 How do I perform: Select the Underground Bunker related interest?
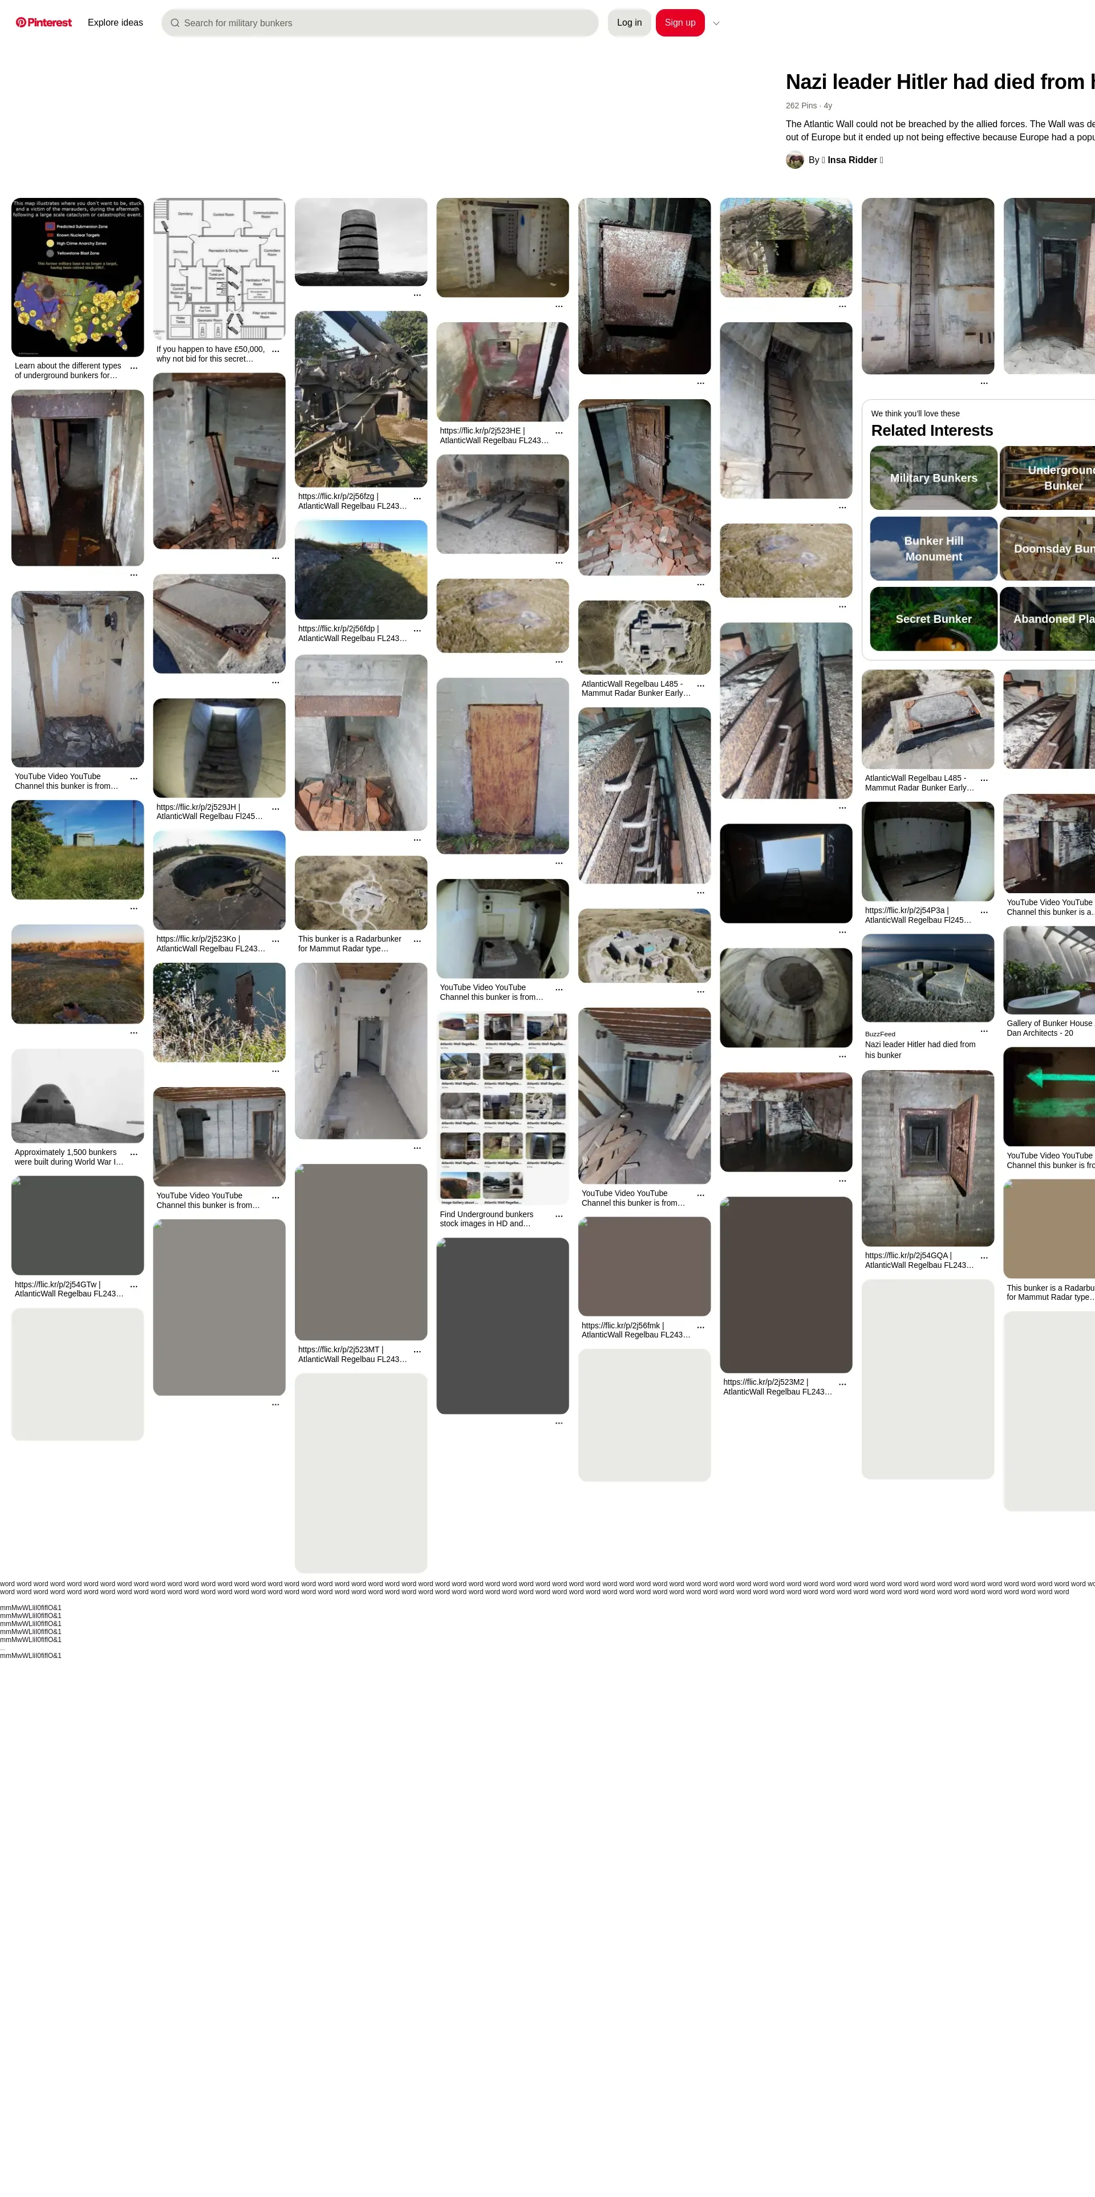1047,479
